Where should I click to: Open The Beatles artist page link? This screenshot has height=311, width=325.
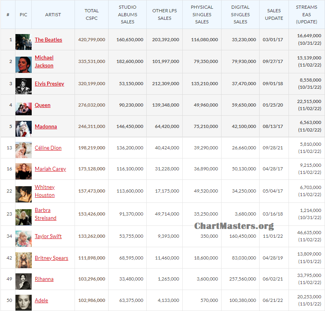[x=48, y=40]
